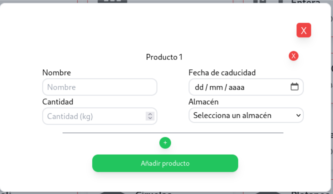The height and width of the screenshot is (194, 333).
Task: Click the 'Cantidad' field label
Action: 58,102
